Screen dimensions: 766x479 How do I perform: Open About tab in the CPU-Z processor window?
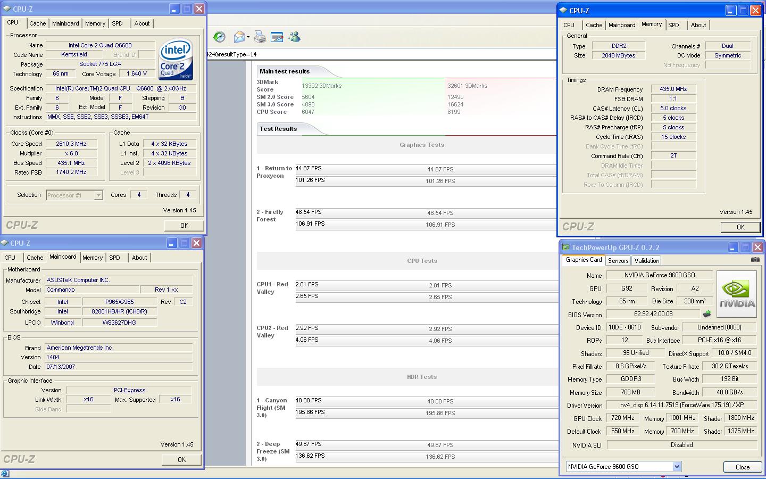(142, 23)
